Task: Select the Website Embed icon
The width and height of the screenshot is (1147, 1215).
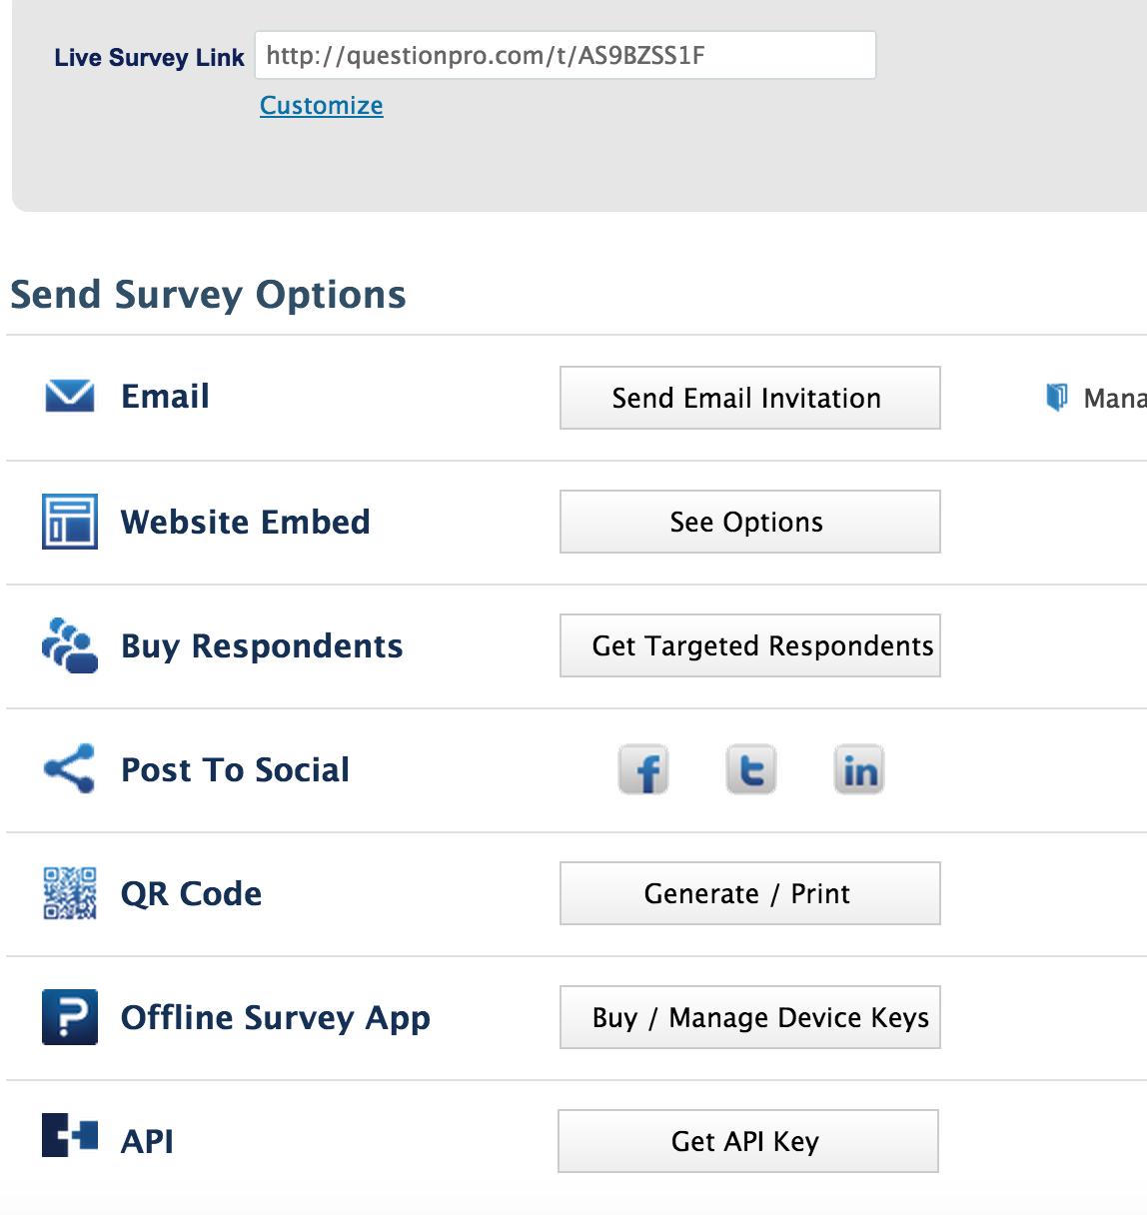Action: pos(69,521)
